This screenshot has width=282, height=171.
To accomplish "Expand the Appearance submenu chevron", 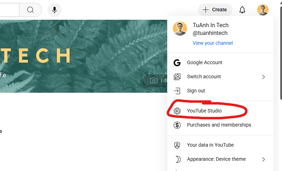I will coord(264,159).
